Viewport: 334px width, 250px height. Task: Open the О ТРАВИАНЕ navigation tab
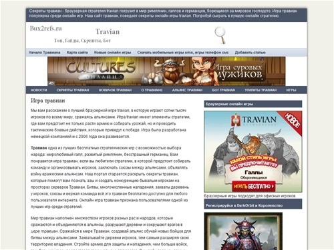tap(152, 90)
